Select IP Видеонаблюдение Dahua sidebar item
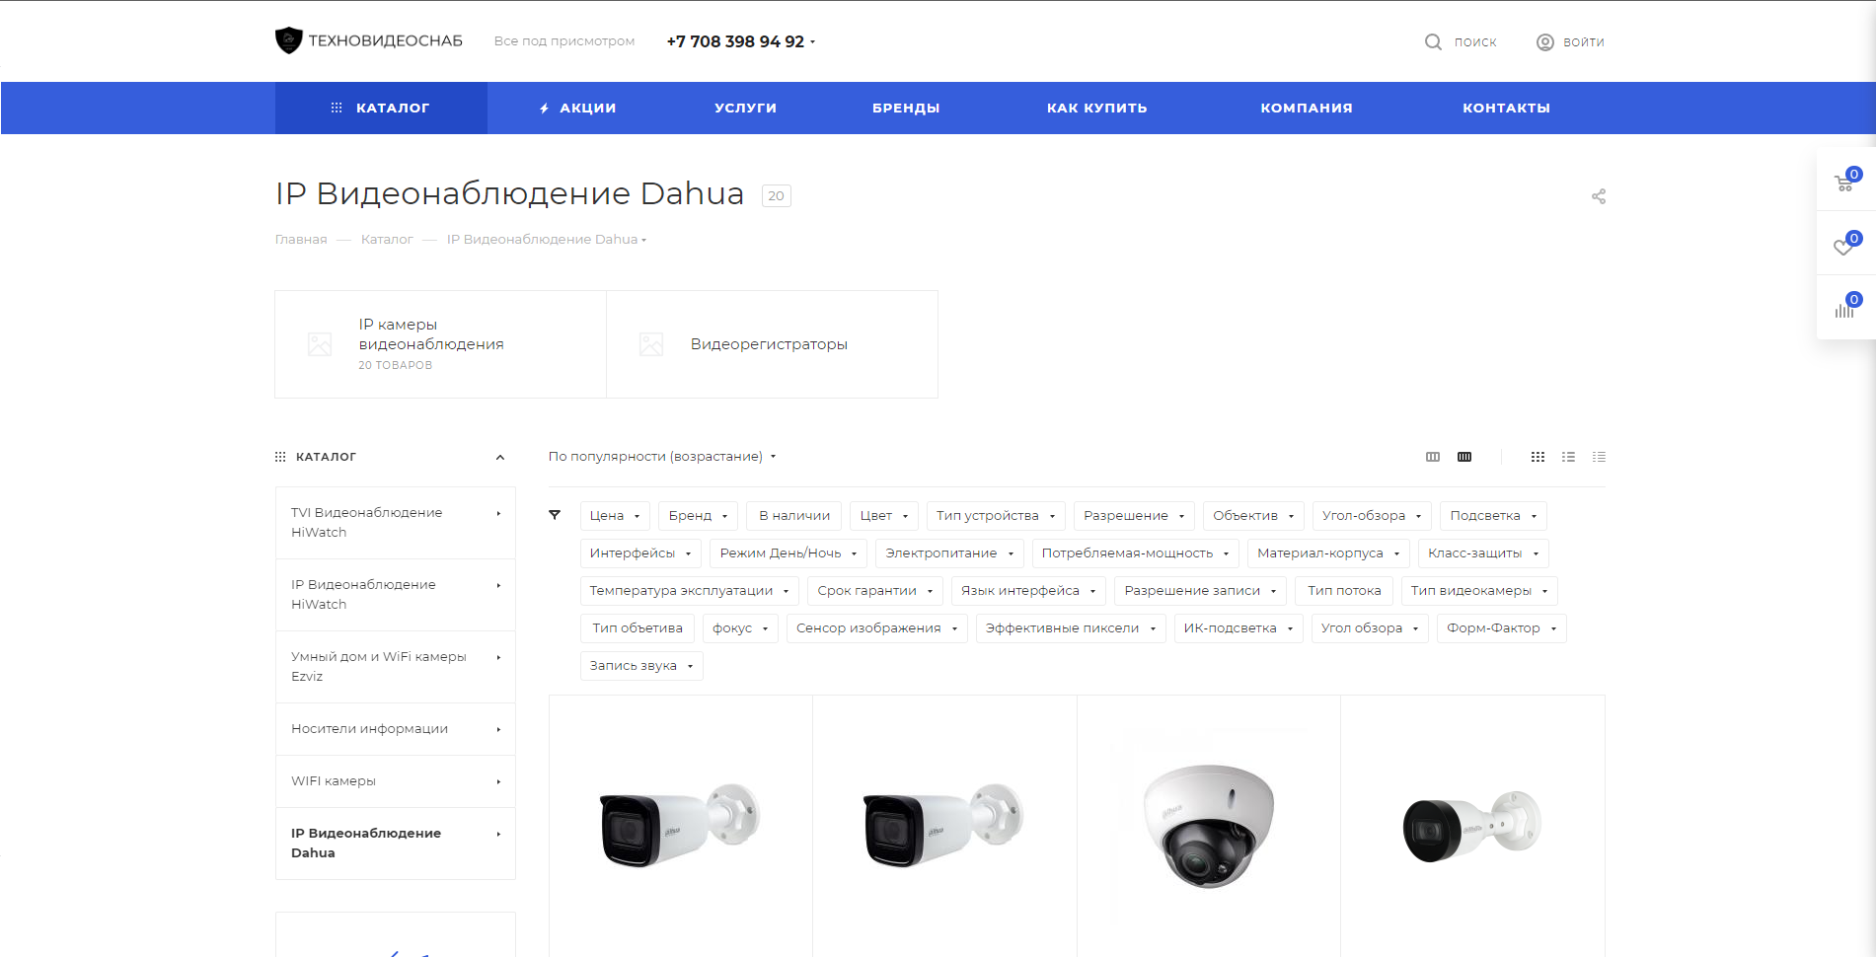Image resolution: width=1876 pixels, height=957 pixels. coord(396,844)
